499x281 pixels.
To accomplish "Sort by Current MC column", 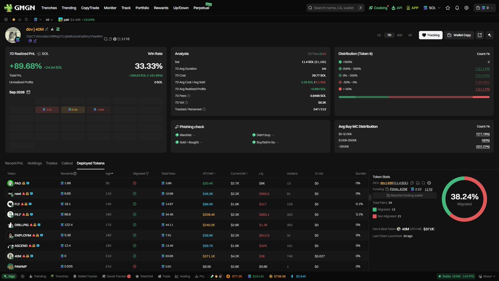I will [x=240, y=174].
